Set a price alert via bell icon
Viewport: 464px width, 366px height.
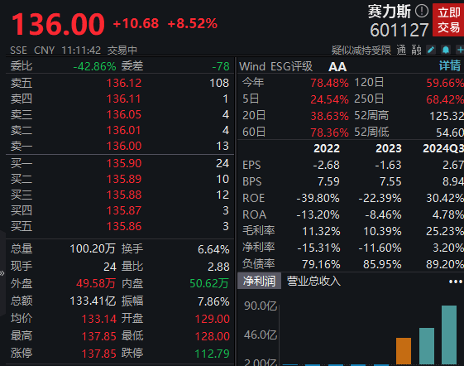point(446,50)
